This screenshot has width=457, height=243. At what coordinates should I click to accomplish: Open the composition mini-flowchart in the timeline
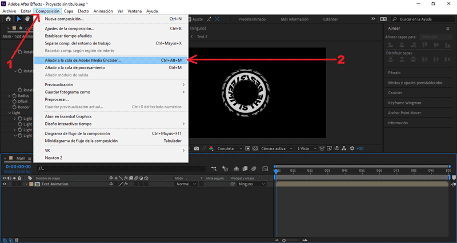pyautogui.click(x=214, y=168)
